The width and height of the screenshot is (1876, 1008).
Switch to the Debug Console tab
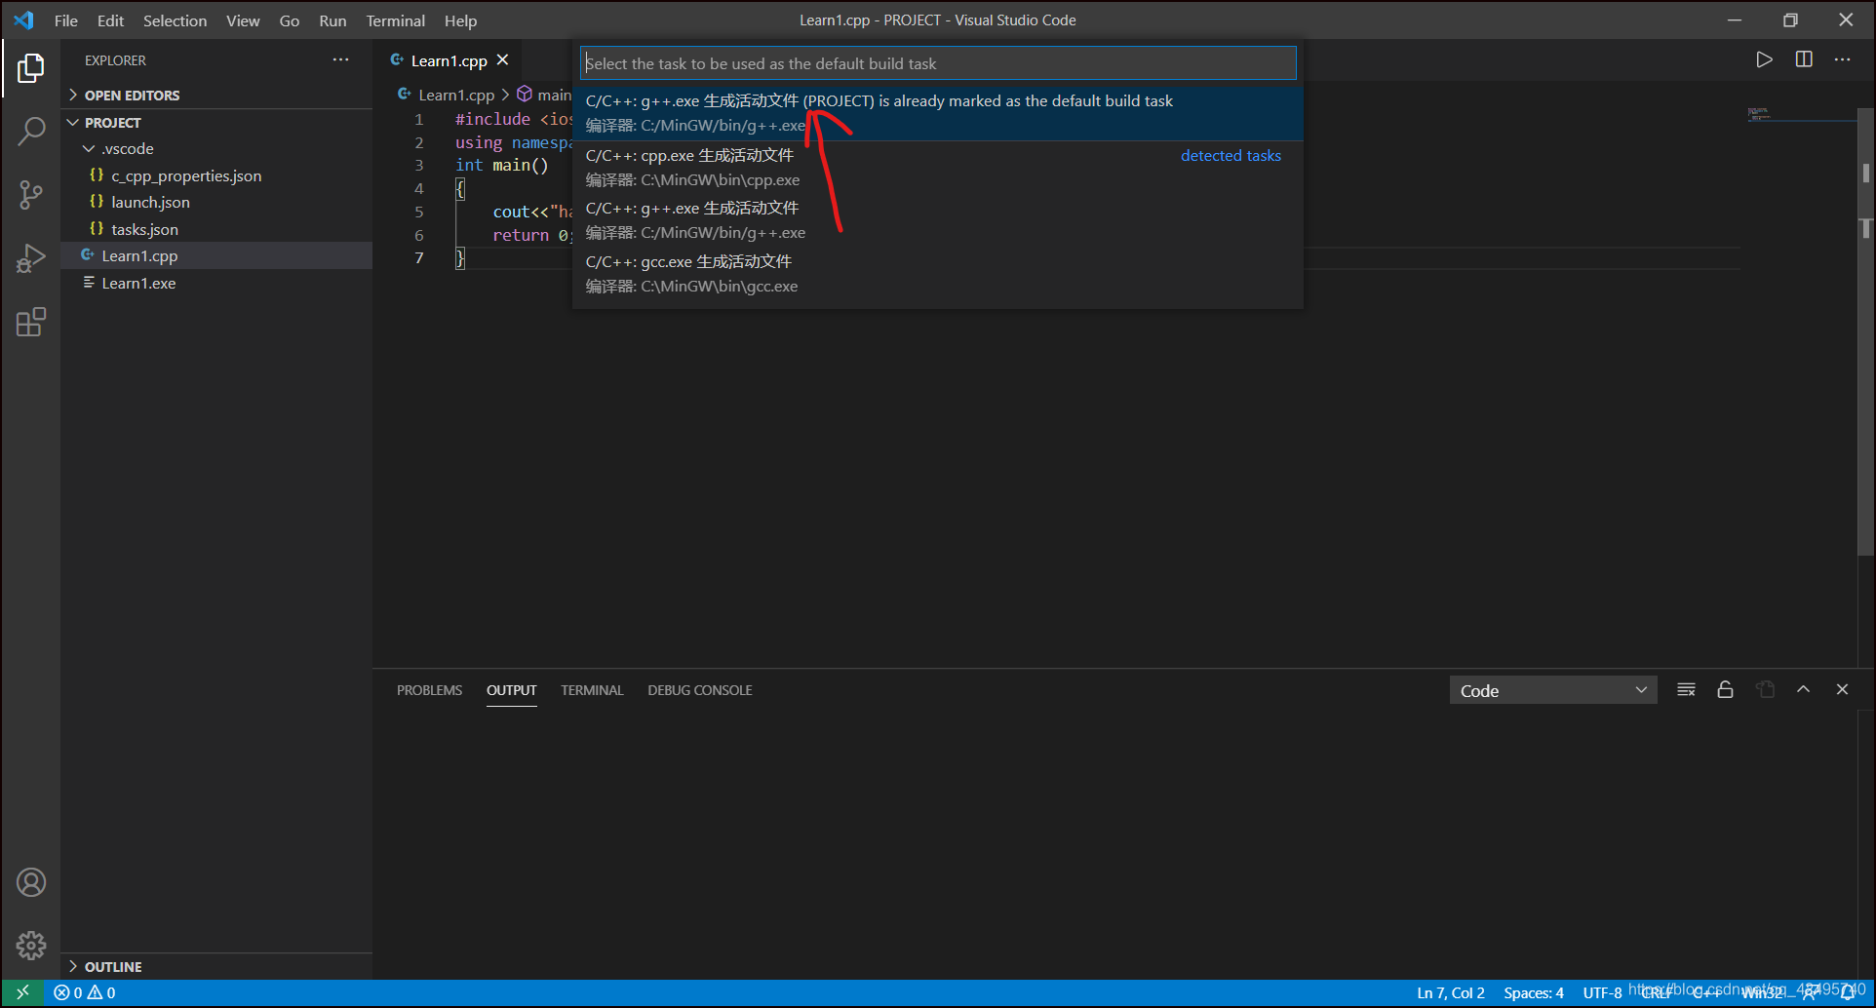click(x=700, y=690)
